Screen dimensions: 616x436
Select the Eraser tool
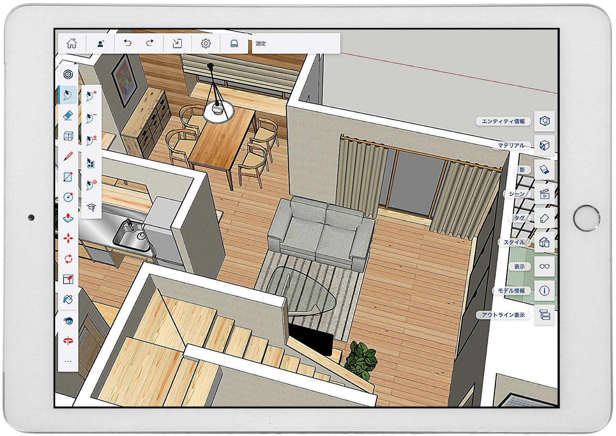[68, 115]
